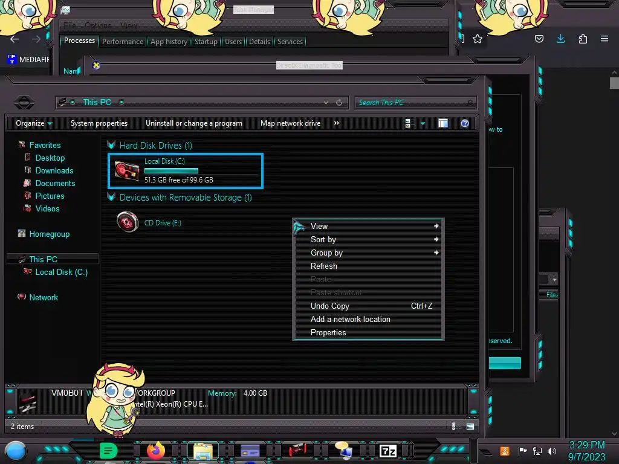Click Uninstall or change a program
619x464 pixels.
[x=194, y=123]
